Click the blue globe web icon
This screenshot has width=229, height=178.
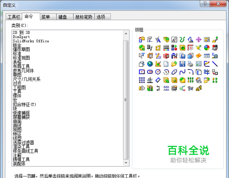click(150, 64)
